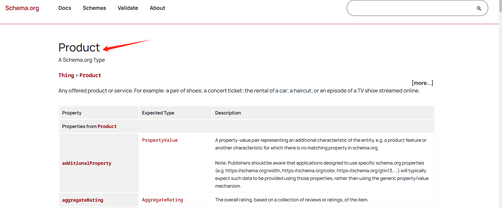This screenshot has height=208, width=502.
Task: Click the Property column header
Action: (x=72, y=113)
